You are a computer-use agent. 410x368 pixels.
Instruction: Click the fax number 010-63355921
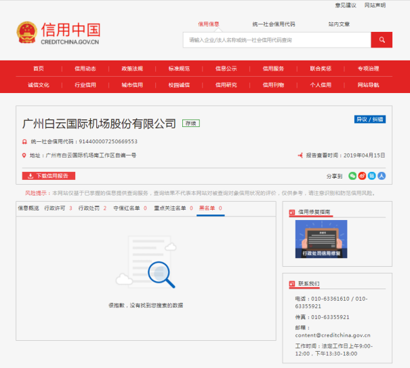[x=330, y=317]
